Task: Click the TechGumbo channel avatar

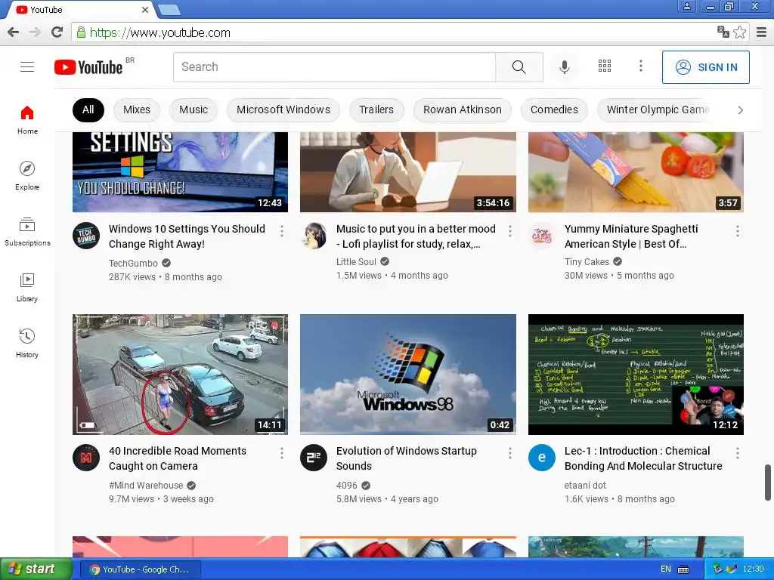Action: pos(86,236)
